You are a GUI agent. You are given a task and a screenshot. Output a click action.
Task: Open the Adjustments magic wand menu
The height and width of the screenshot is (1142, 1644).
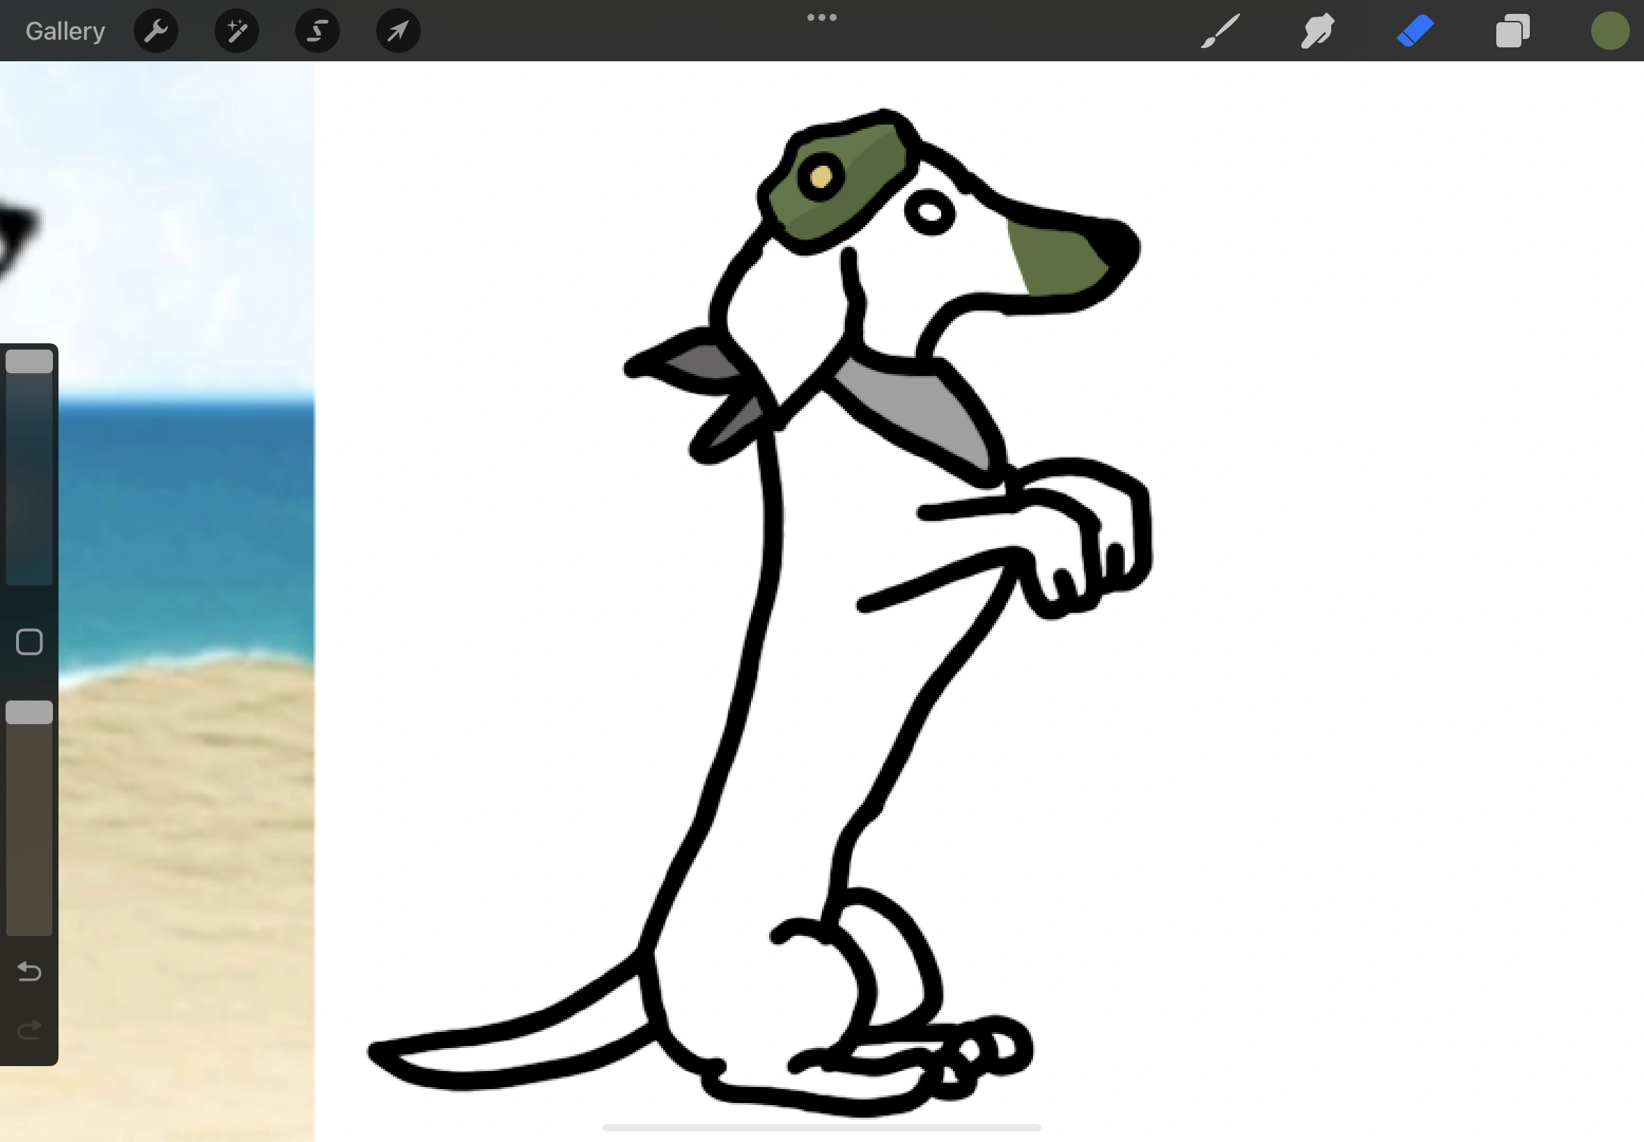236,31
